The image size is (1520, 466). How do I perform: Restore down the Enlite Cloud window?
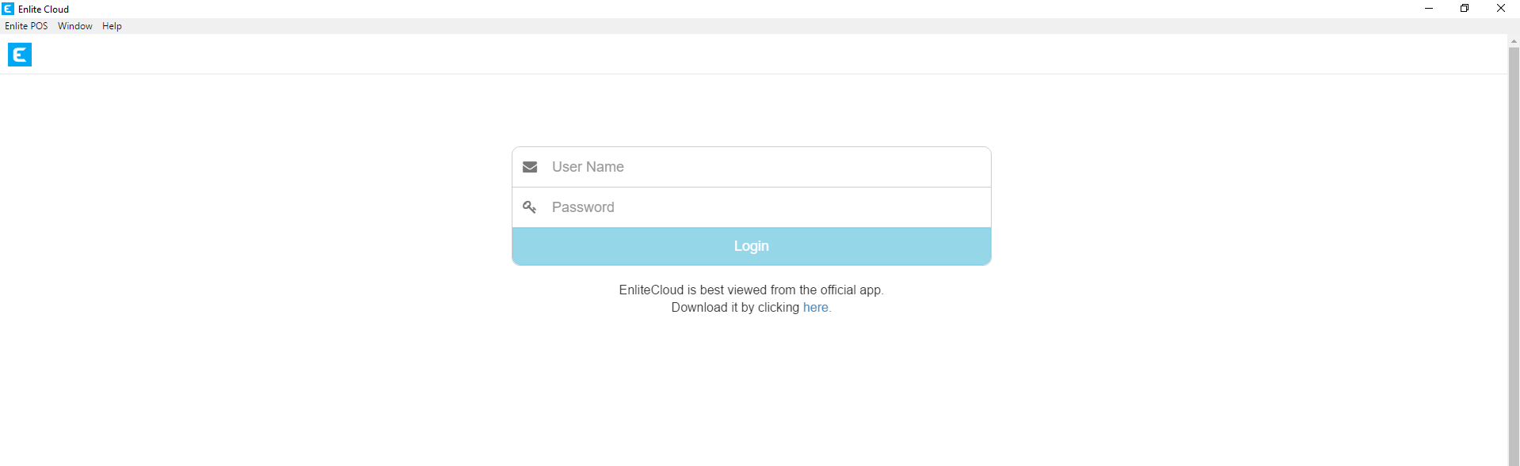1465,9
